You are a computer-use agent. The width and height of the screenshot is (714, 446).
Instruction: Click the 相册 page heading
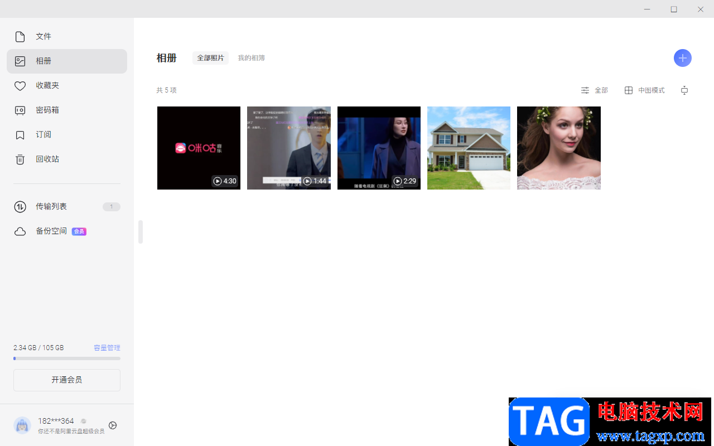click(167, 58)
